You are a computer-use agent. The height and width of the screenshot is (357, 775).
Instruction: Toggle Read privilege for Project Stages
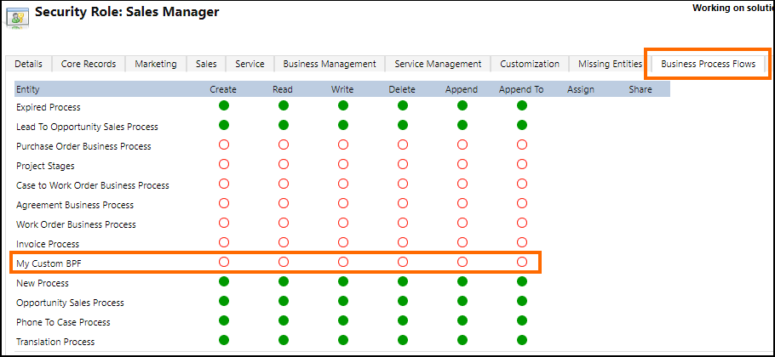point(284,164)
